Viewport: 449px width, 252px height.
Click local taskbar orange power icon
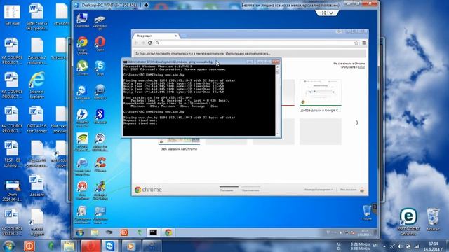tap(29, 246)
